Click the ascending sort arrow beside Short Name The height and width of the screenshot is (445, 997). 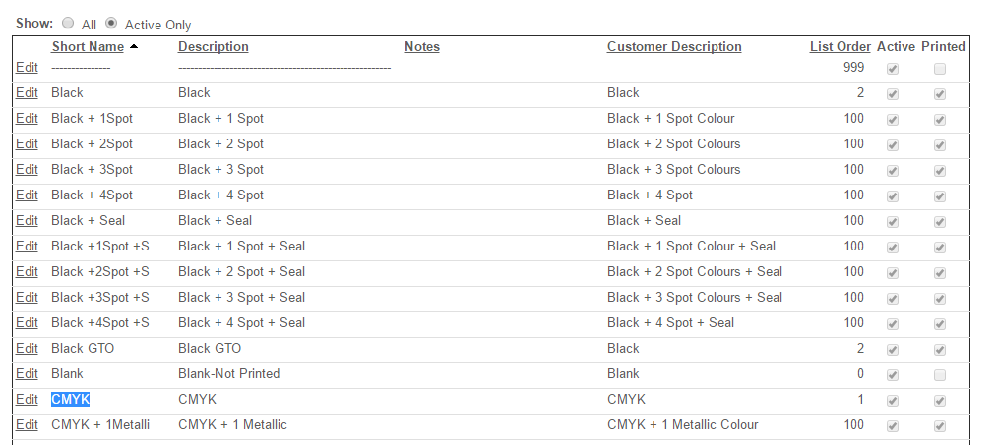(x=134, y=46)
